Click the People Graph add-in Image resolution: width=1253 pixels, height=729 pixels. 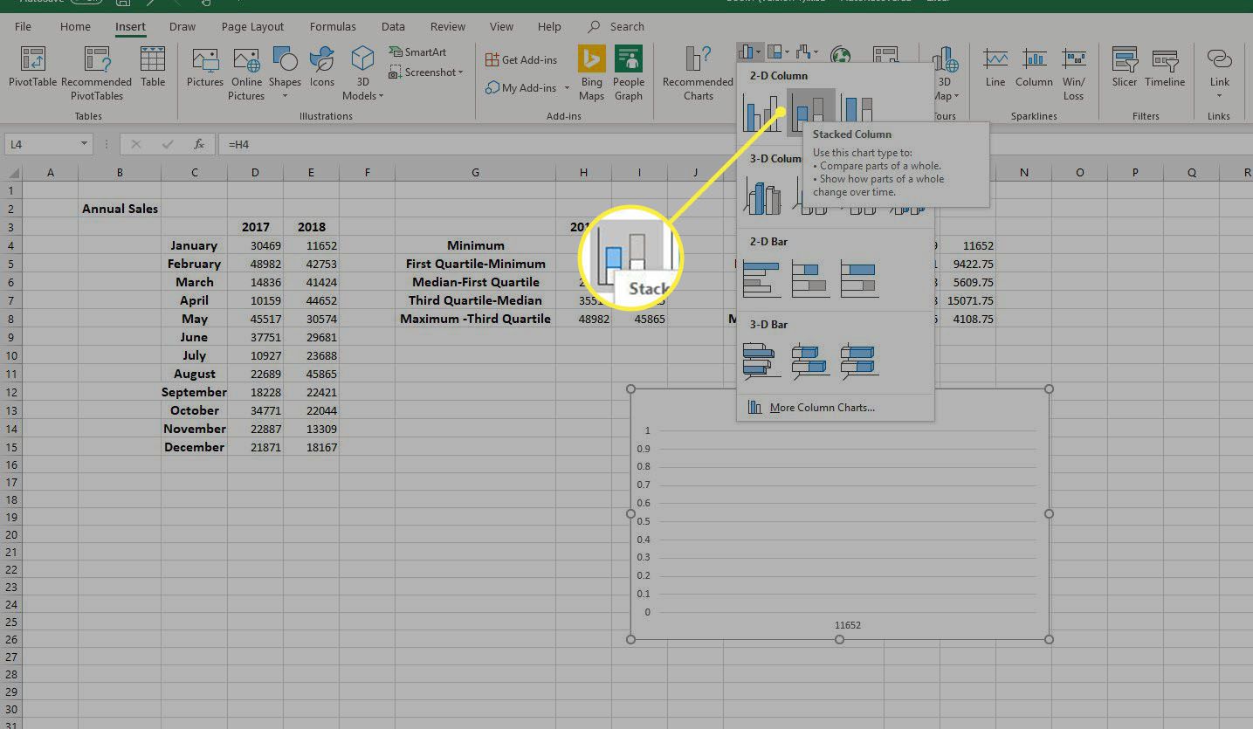tap(628, 72)
